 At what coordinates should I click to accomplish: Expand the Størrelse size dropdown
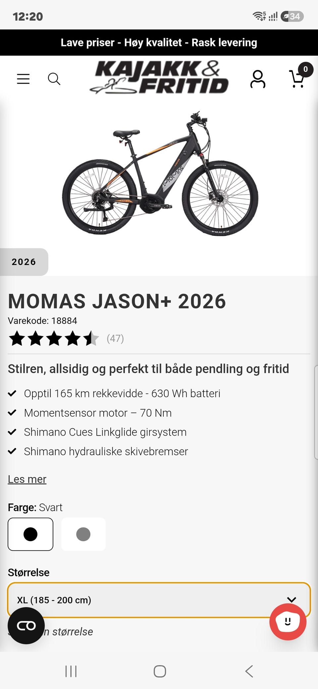(159, 600)
